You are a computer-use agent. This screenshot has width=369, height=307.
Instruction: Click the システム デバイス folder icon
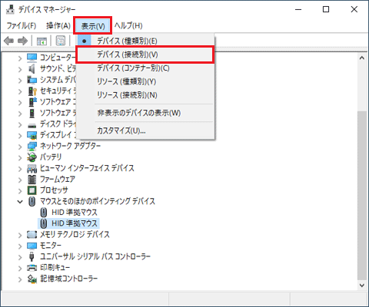click(32, 80)
